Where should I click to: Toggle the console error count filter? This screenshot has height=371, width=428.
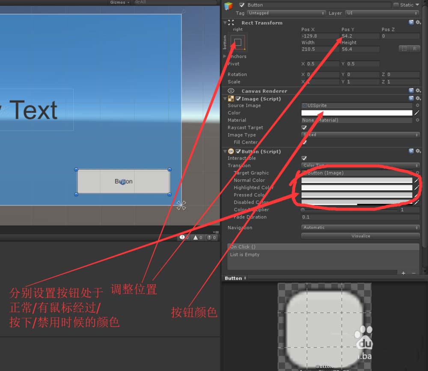pyautogui.click(x=184, y=237)
